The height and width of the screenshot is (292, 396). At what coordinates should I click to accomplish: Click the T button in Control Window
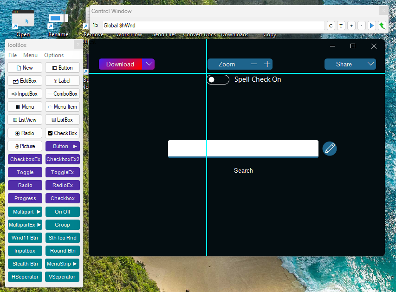click(x=341, y=26)
